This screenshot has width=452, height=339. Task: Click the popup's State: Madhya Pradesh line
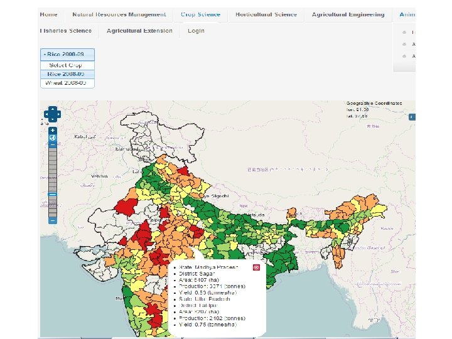point(208,267)
